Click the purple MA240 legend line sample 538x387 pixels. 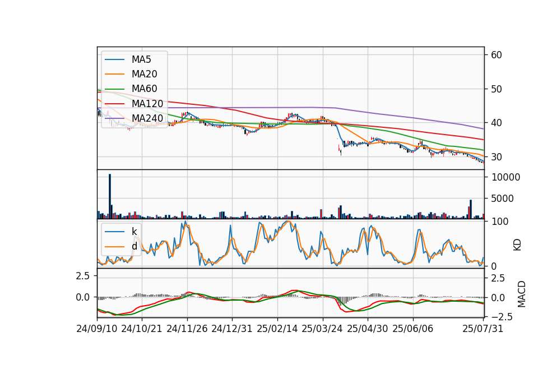click(x=114, y=118)
